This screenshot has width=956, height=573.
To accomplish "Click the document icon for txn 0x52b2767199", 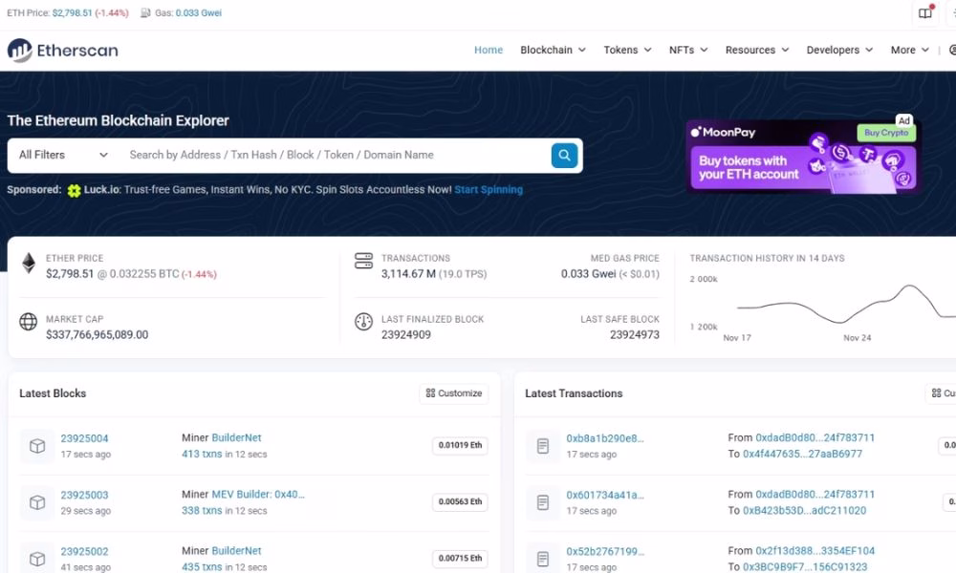I will click(543, 559).
